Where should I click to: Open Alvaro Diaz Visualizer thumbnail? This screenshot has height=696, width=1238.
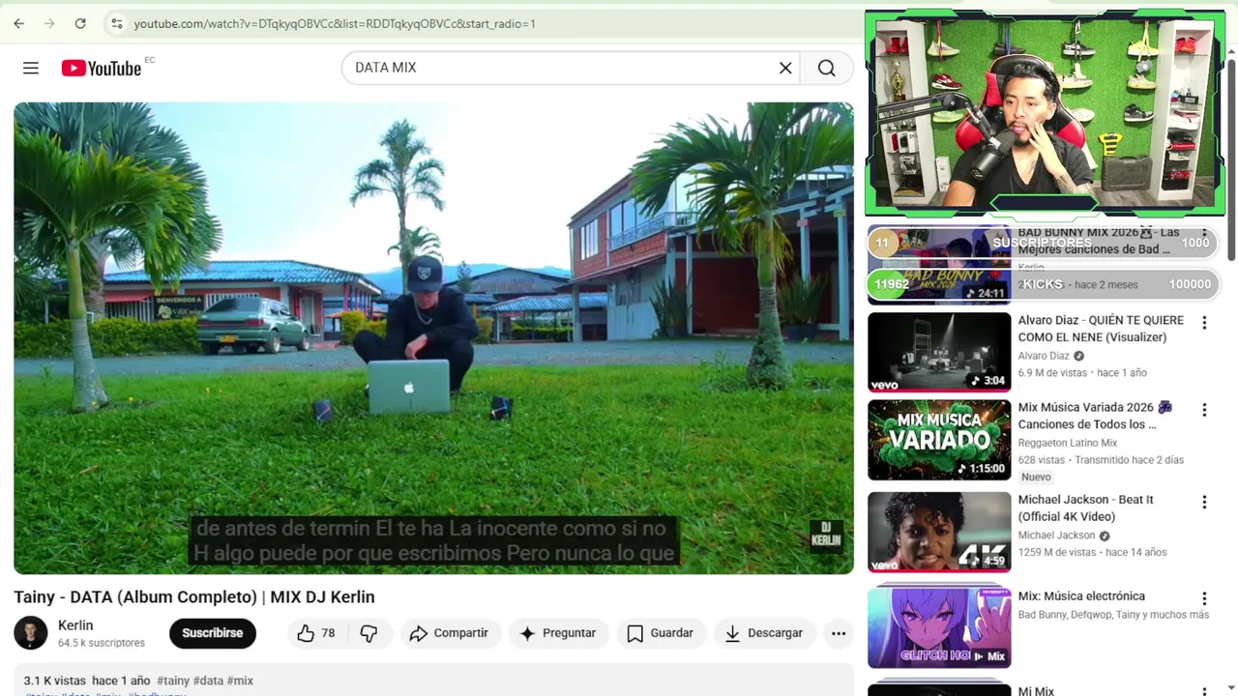point(939,352)
